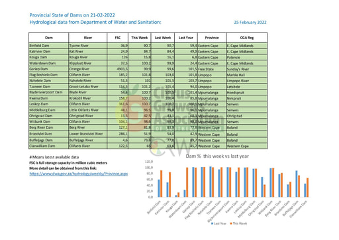
Task: Click the 'Province' column header
Action: [212, 38]
